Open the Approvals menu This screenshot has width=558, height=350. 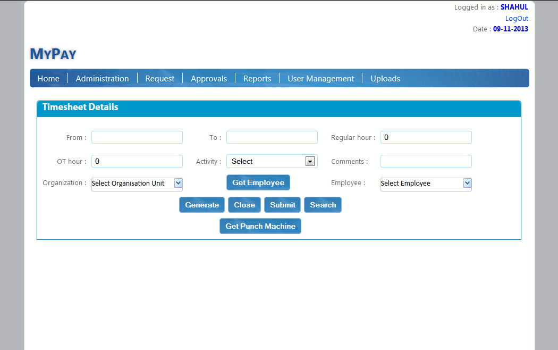coord(208,79)
